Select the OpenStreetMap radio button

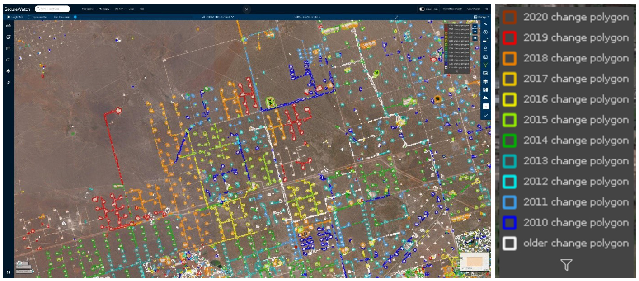tap(29, 17)
